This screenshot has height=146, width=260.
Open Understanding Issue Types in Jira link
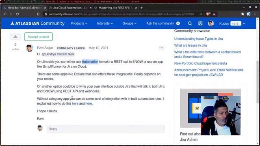point(199,39)
